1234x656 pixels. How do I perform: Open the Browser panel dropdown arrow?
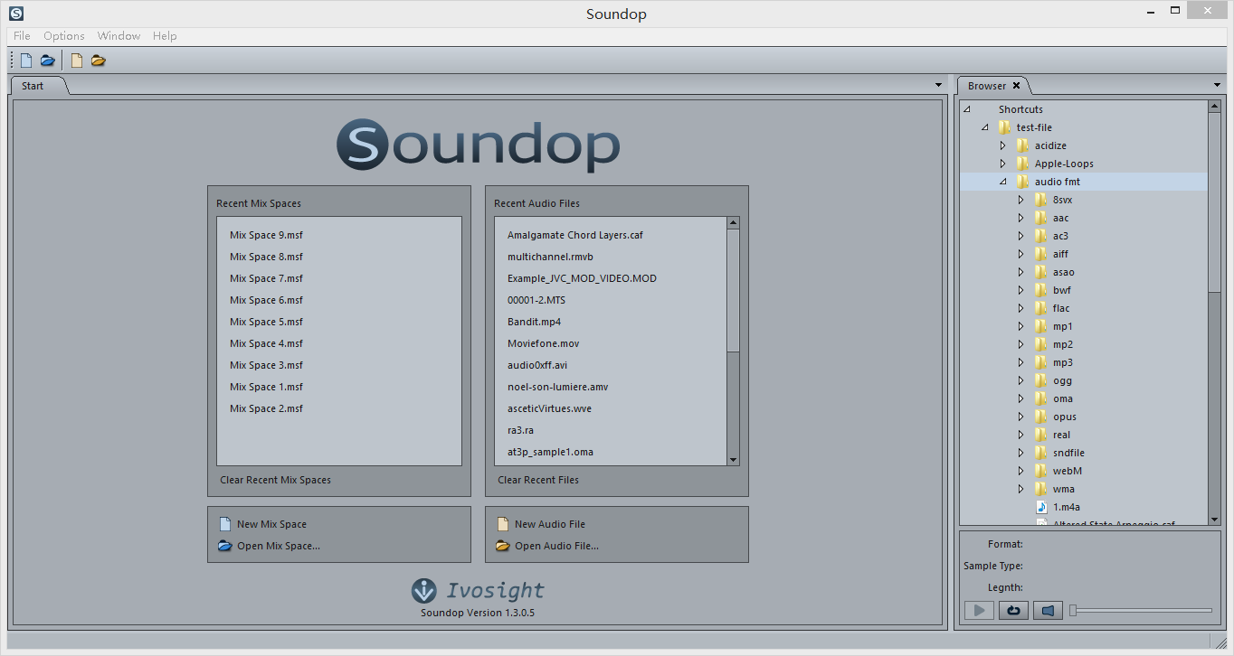(x=1218, y=85)
